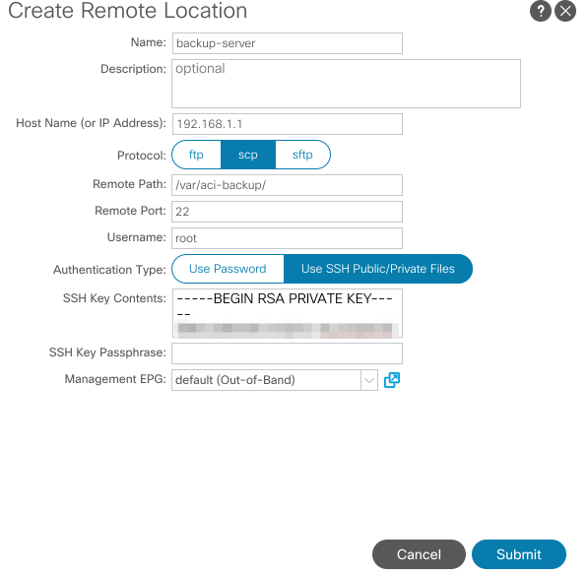The width and height of the screenshot is (588, 575).
Task: Edit the Remote Port field
Action: (288, 212)
